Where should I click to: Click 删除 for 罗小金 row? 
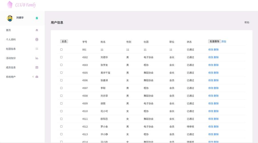click(216, 127)
